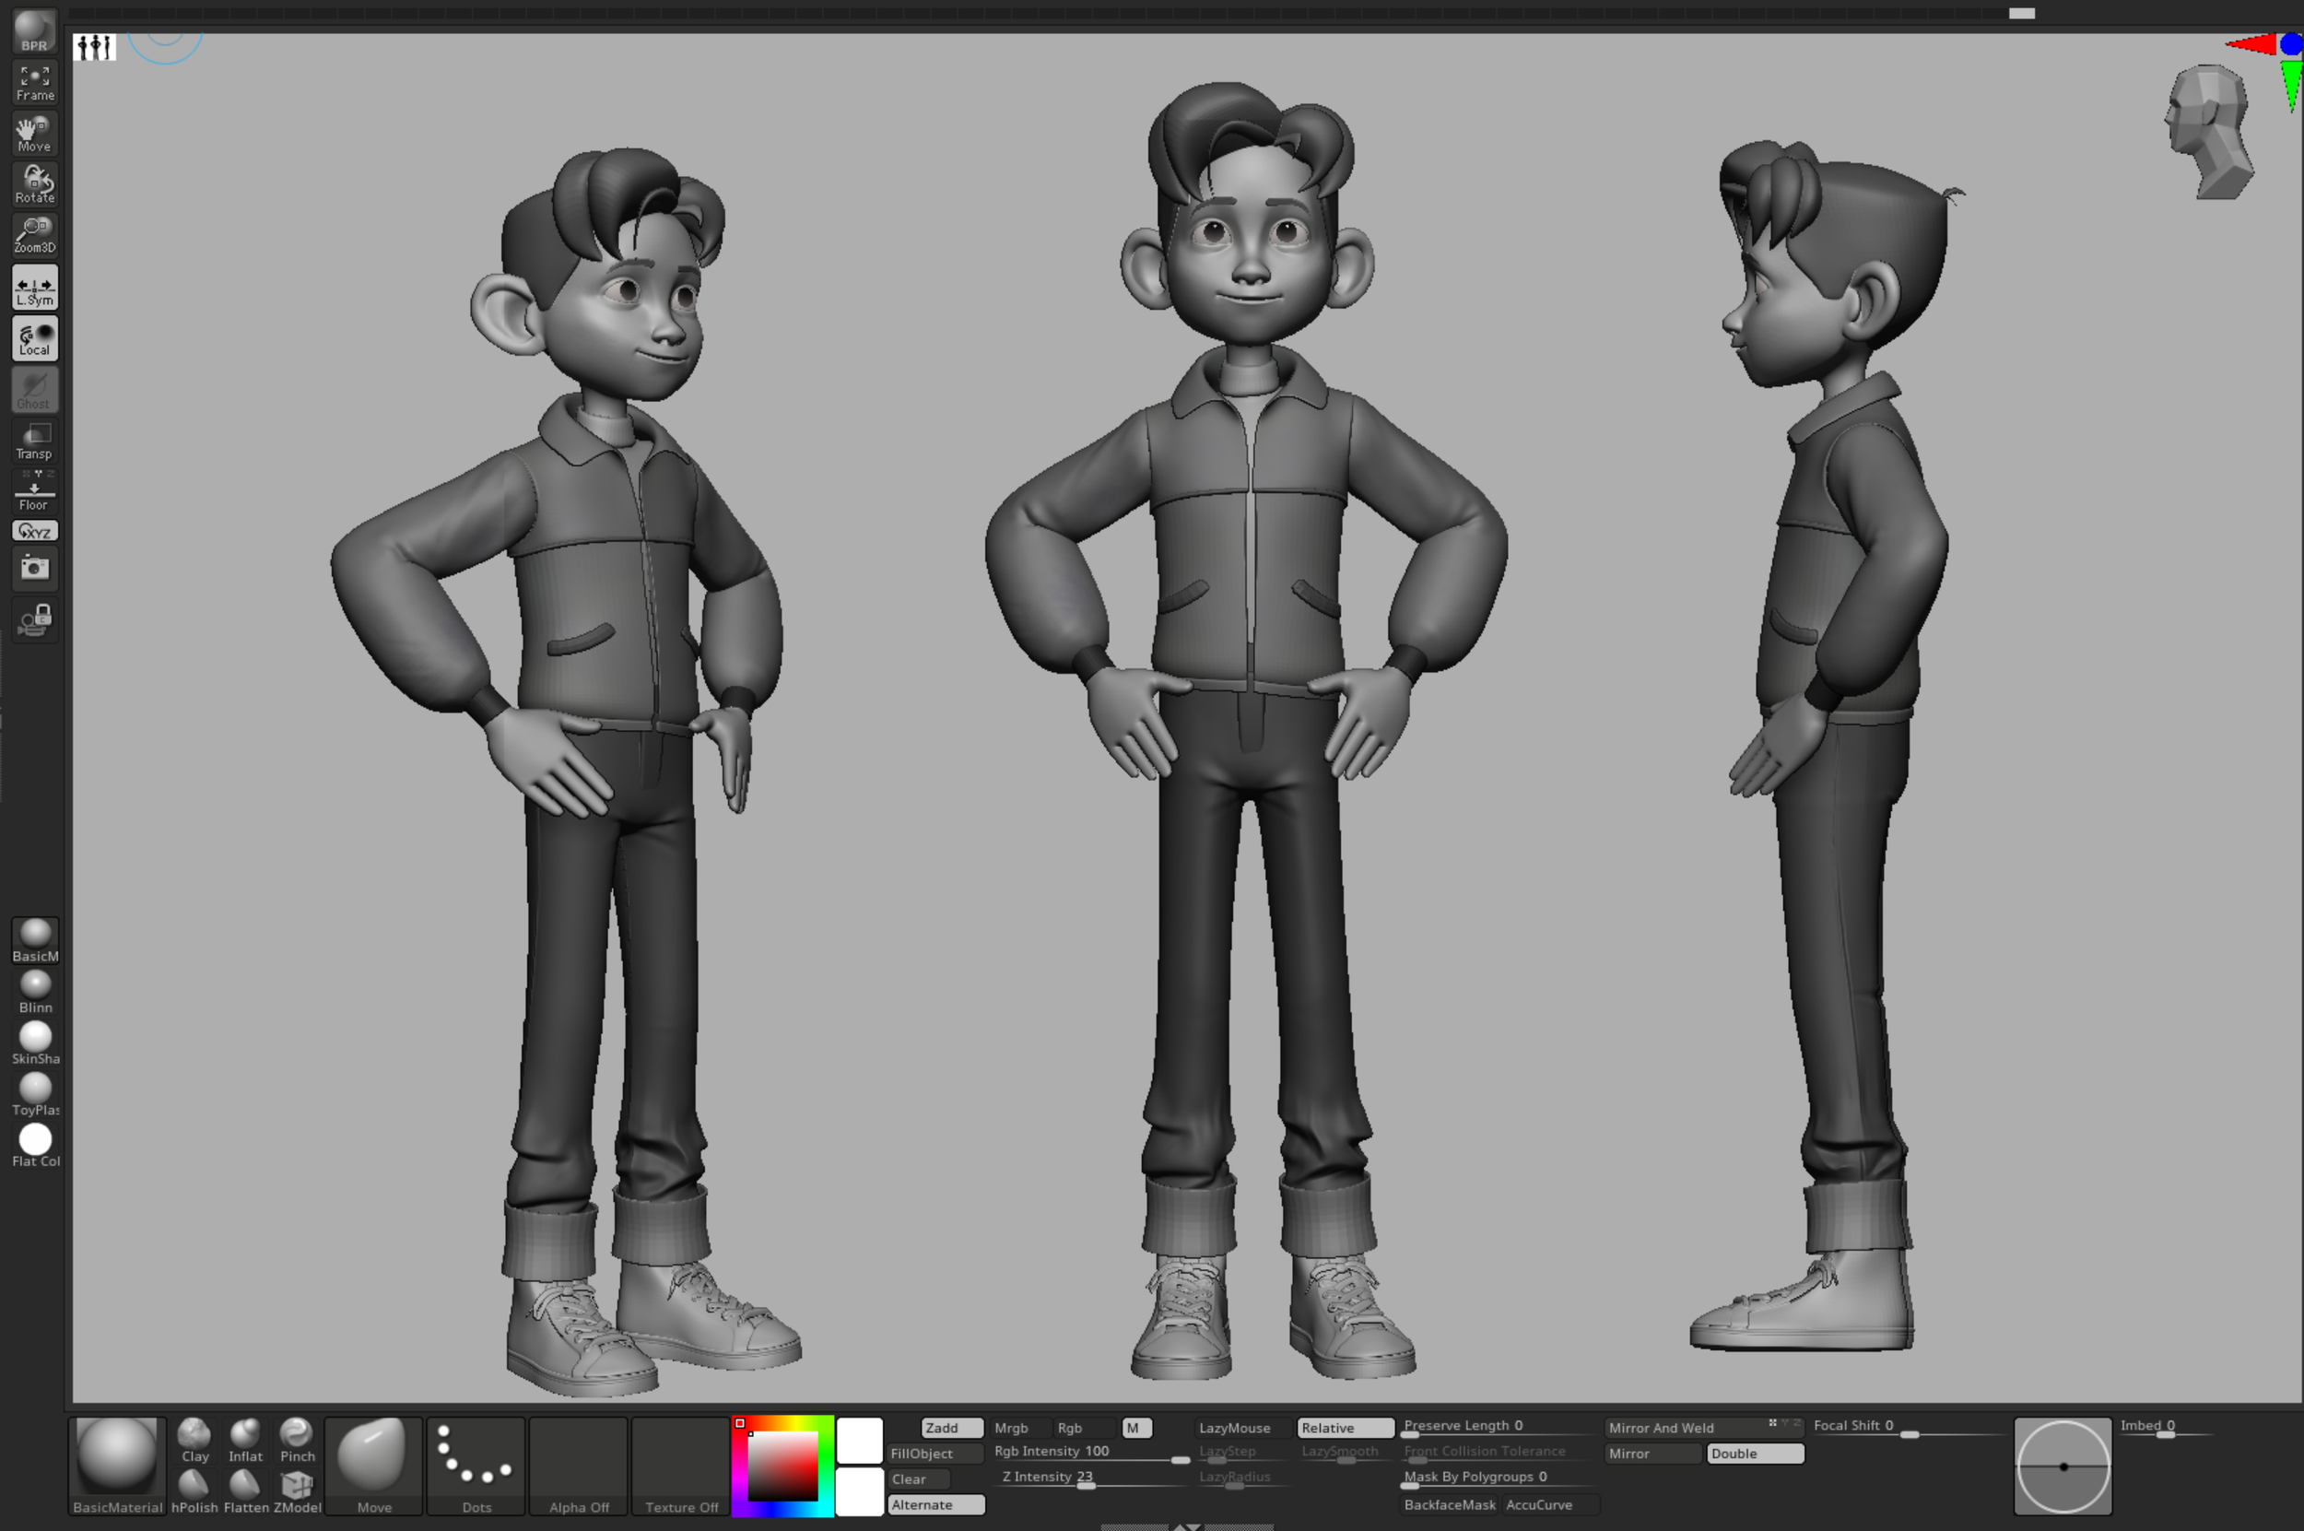The width and height of the screenshot is (2304, 1531).
Task: Click the Mirror And Weld button
Action: (x=1704, y=1428)
